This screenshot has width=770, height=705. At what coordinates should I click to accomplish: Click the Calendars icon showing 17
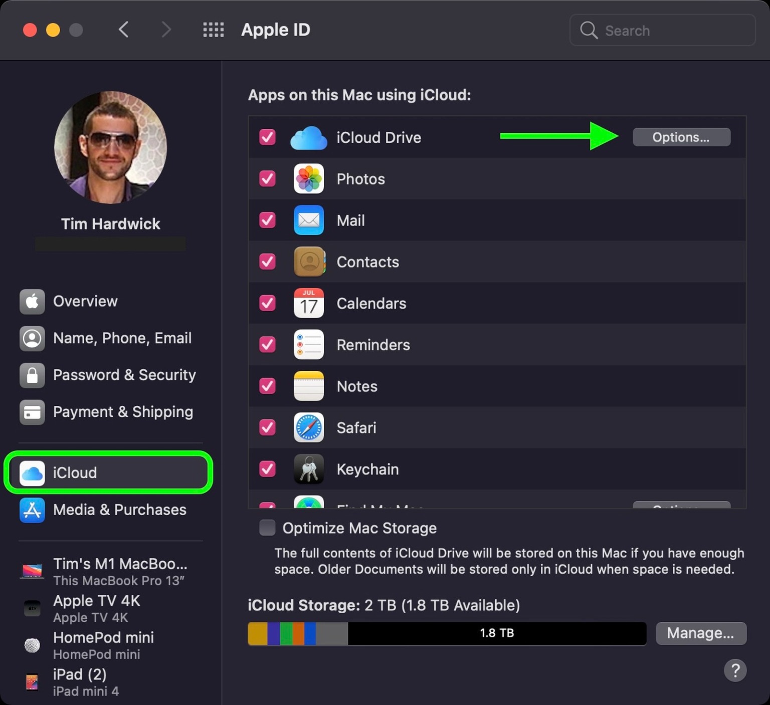(309, 303)
